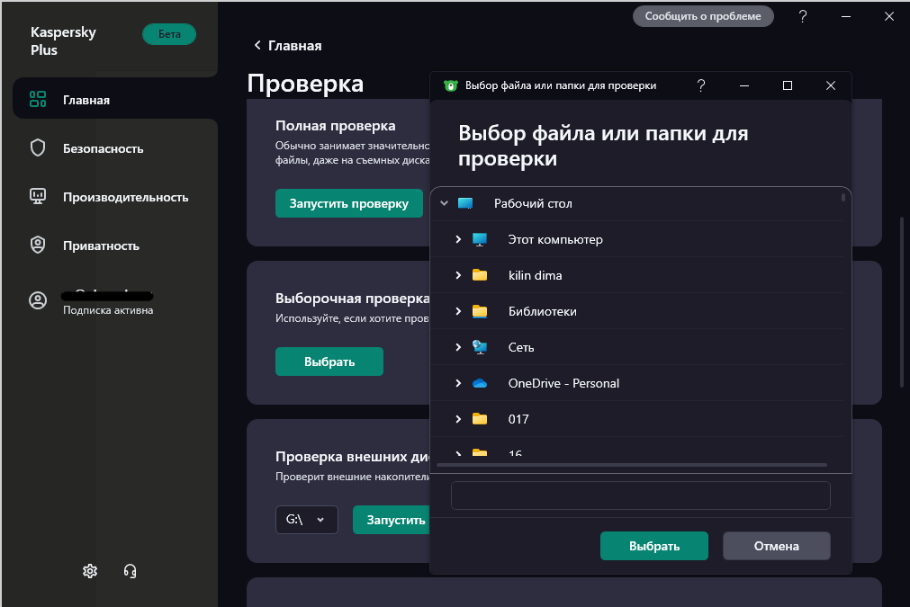This screenshot has width=910, height=607.
Task: Select the kilin dima folder
Action: pyautogui.click(x=637, y=275)
